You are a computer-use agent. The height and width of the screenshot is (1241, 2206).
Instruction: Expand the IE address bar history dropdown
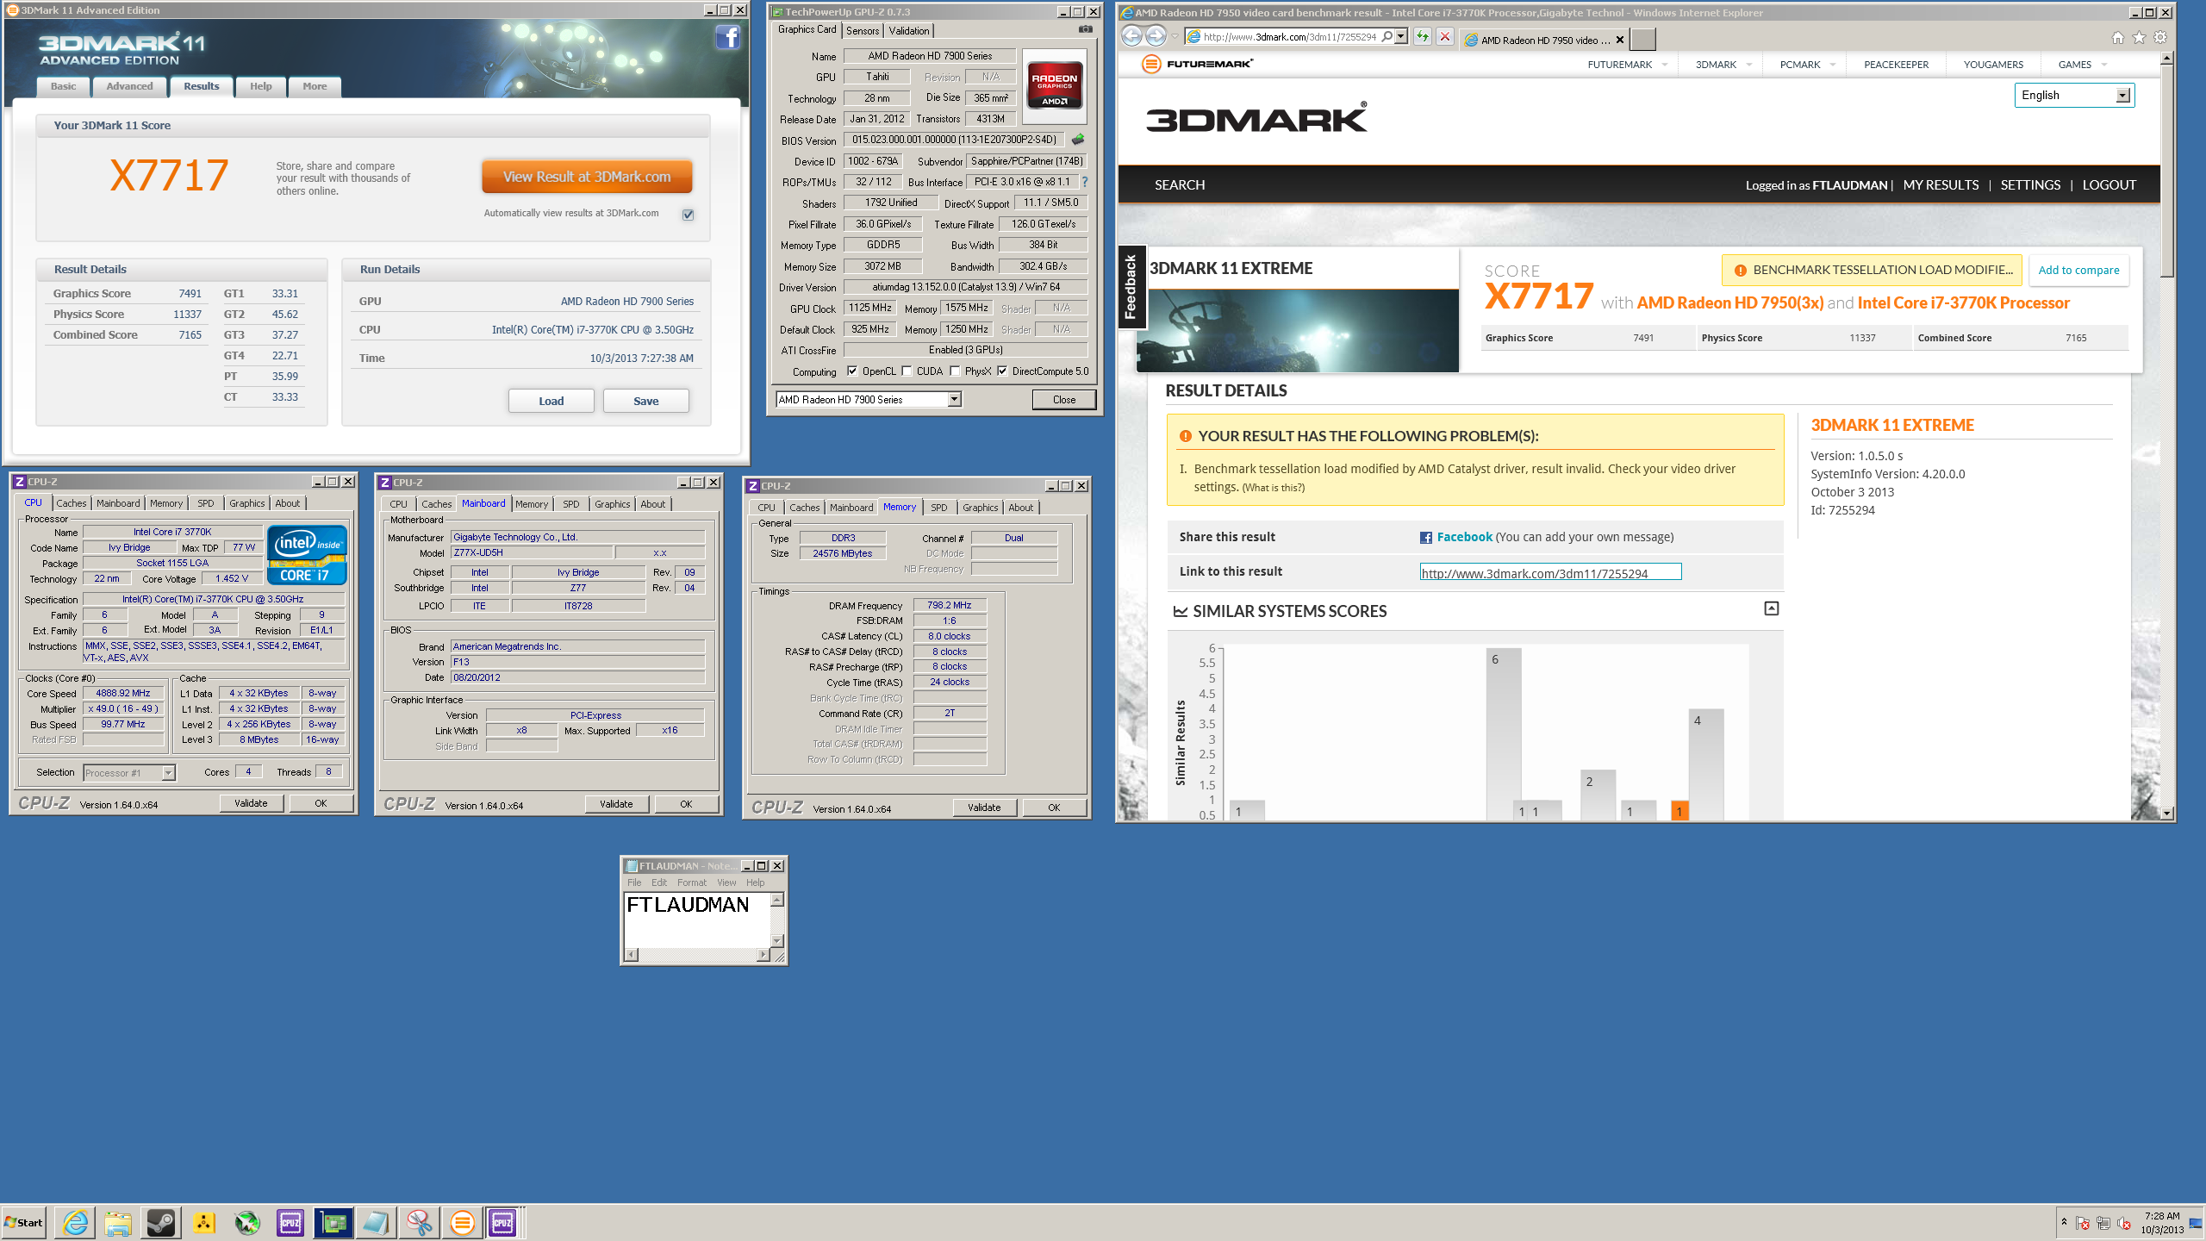pos(1401,37)
